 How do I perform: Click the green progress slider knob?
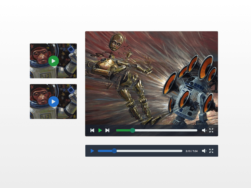(x=132, y=131)
